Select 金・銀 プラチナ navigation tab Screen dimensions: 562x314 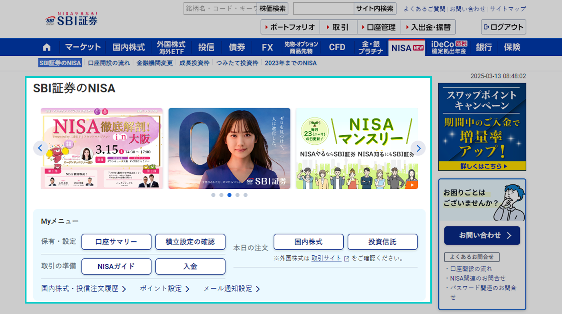(371, 47)
